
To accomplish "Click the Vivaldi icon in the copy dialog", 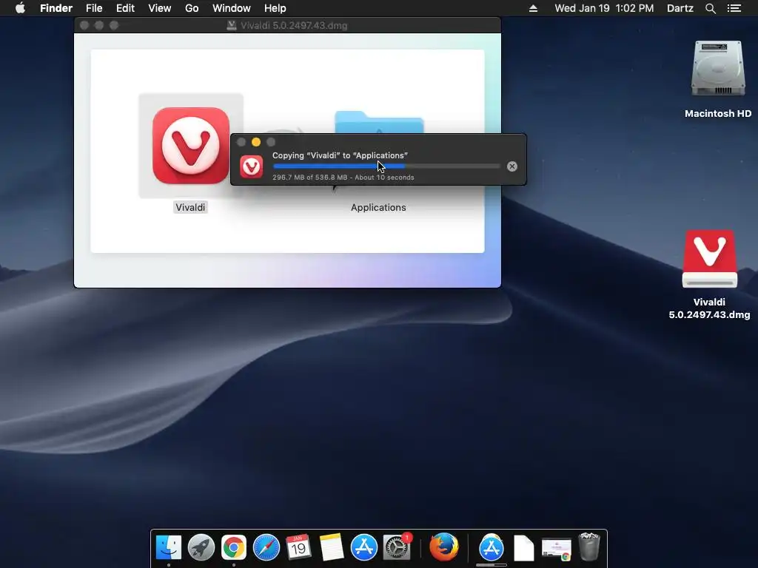I will pos(252,166).
